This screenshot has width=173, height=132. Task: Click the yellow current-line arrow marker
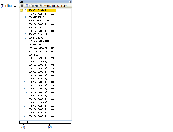click(22, 11)
